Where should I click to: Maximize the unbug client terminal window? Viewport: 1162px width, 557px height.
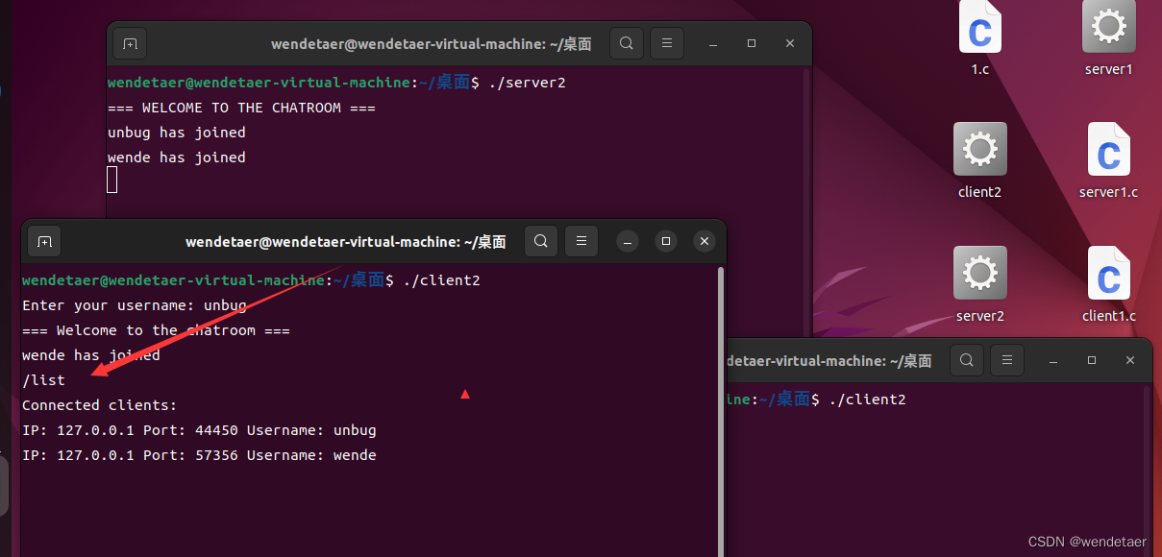(666, 242)
